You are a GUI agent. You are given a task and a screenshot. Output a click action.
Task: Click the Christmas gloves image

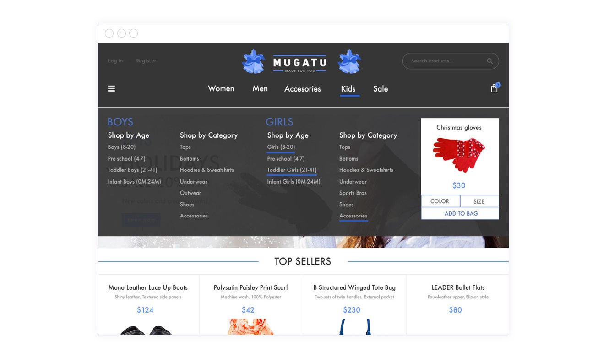point(459,154)
